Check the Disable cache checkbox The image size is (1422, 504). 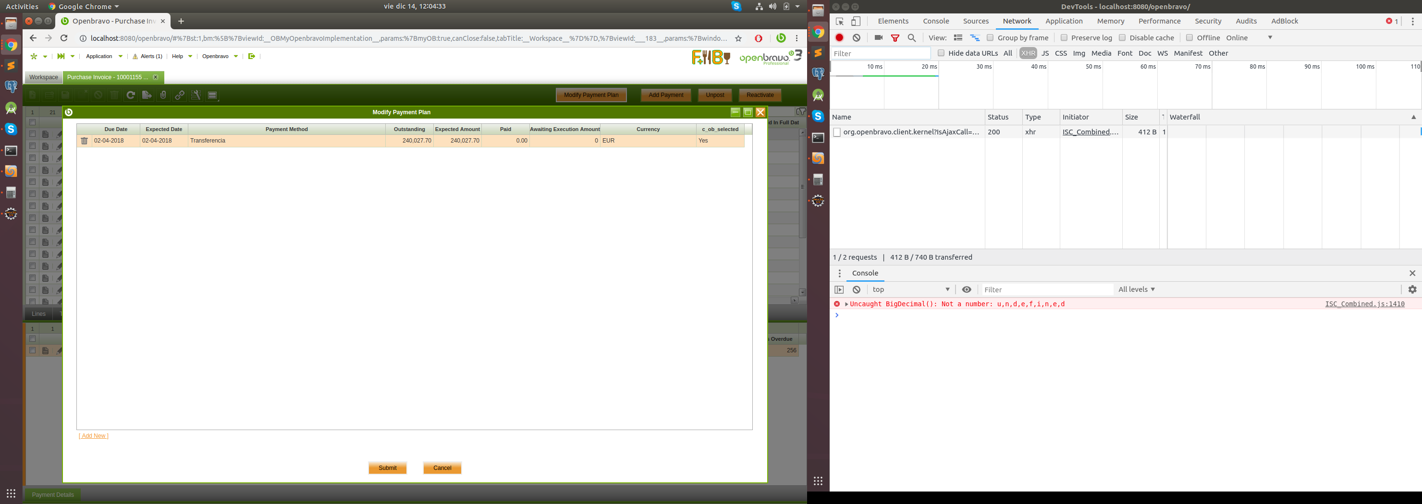coord(1122,37)
